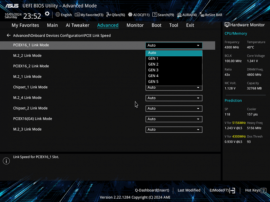Select the PCIEX16_1 Link Mode row label

(31, 45)
